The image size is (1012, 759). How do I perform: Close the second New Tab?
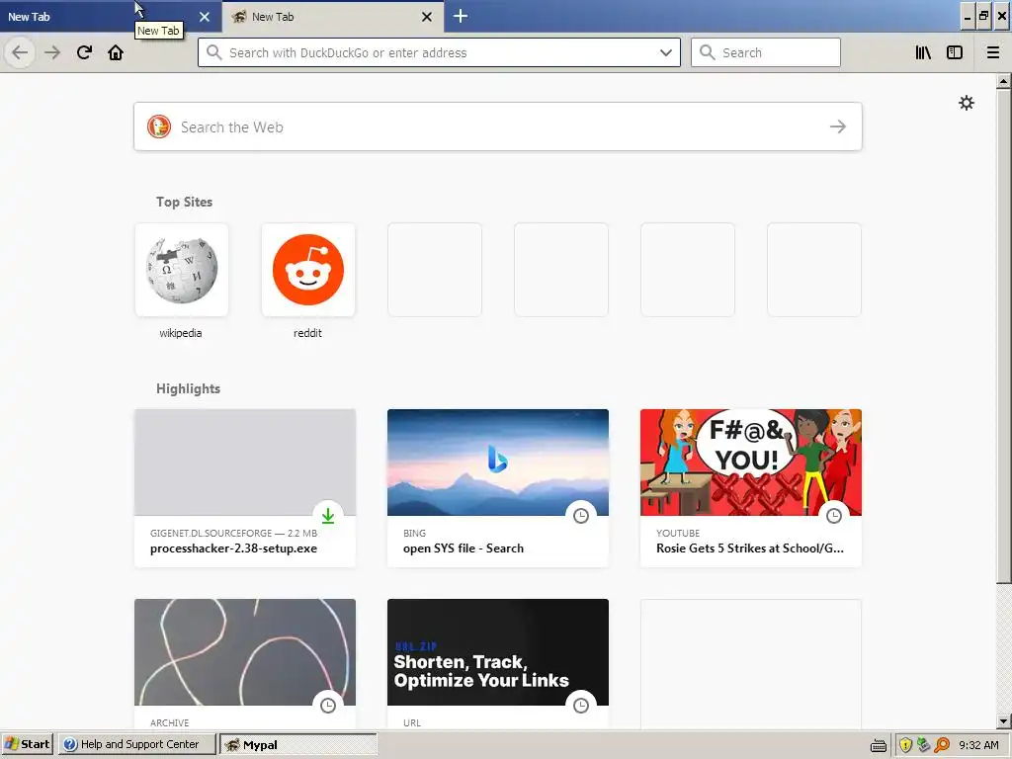pos(427,17)
